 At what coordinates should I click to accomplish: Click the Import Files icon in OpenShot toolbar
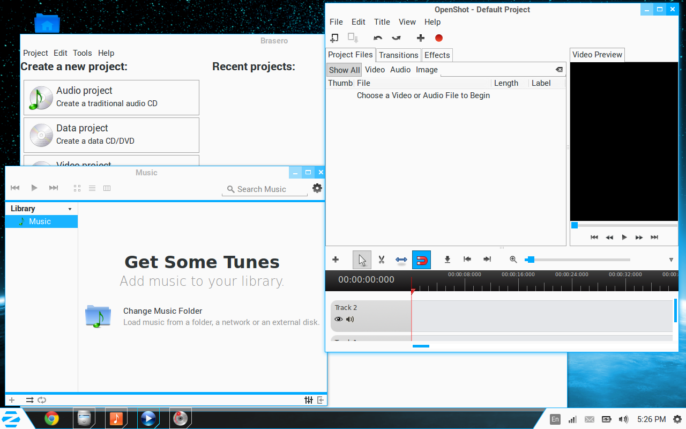[334, 38]
